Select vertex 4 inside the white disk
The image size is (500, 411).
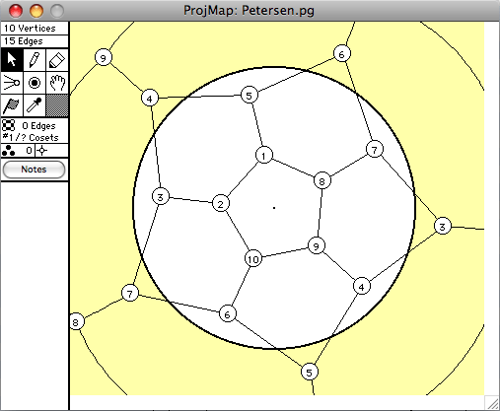[362, 287]
